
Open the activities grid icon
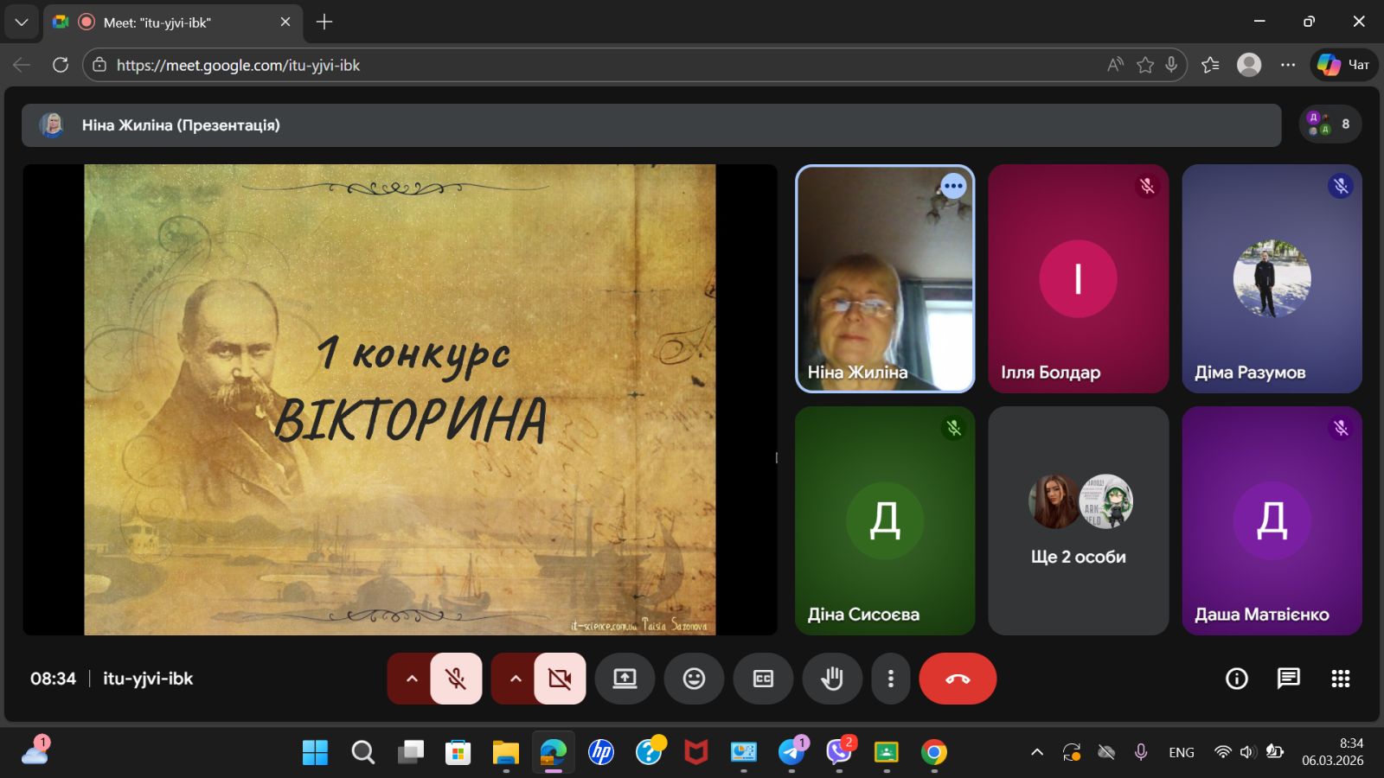1341,679
